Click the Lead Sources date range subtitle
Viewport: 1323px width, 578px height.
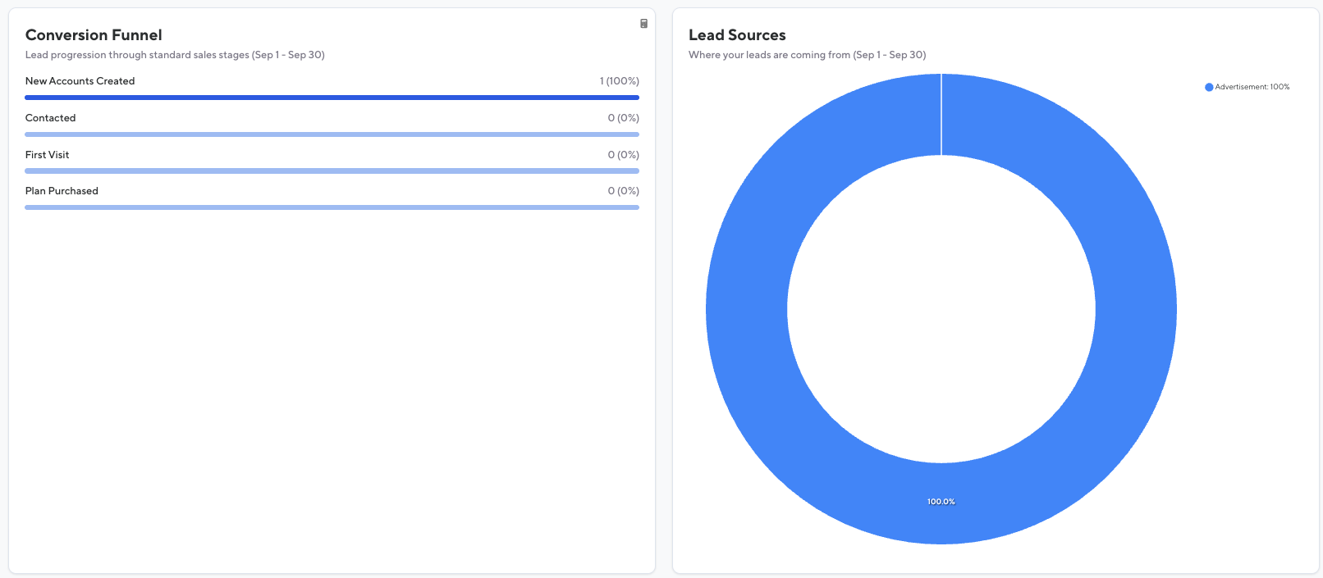[807, 55]
